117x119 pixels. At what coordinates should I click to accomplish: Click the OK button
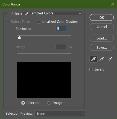[x=102, y=17]
